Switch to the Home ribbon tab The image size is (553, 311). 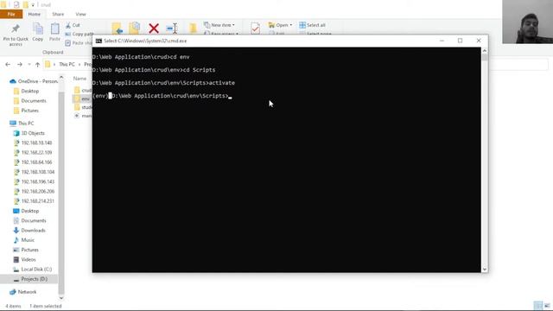(x=35, y=14)
